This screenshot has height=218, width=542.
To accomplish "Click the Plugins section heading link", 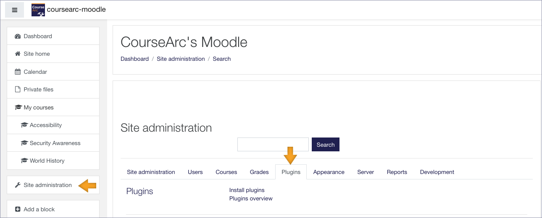I will pos(139,192).
